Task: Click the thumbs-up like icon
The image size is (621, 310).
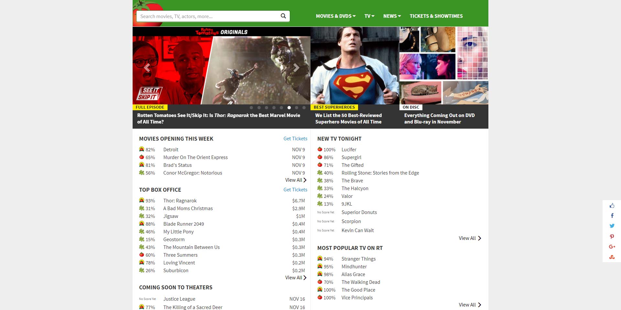Action: (612, 205)
